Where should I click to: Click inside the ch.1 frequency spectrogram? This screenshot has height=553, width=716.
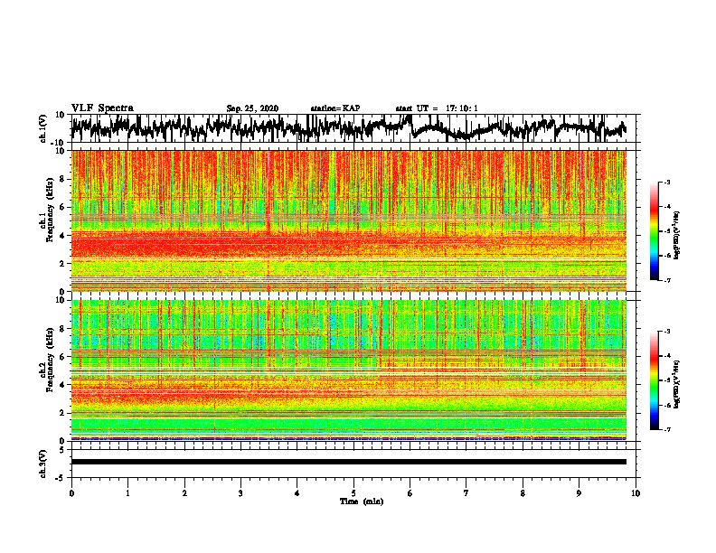[349, 220]
